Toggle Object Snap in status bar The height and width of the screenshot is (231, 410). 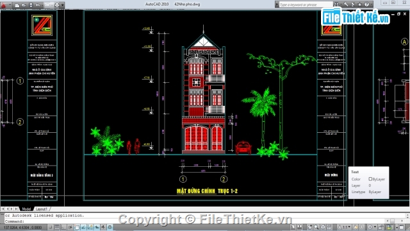pyautogui.click(x=77, y=227)
